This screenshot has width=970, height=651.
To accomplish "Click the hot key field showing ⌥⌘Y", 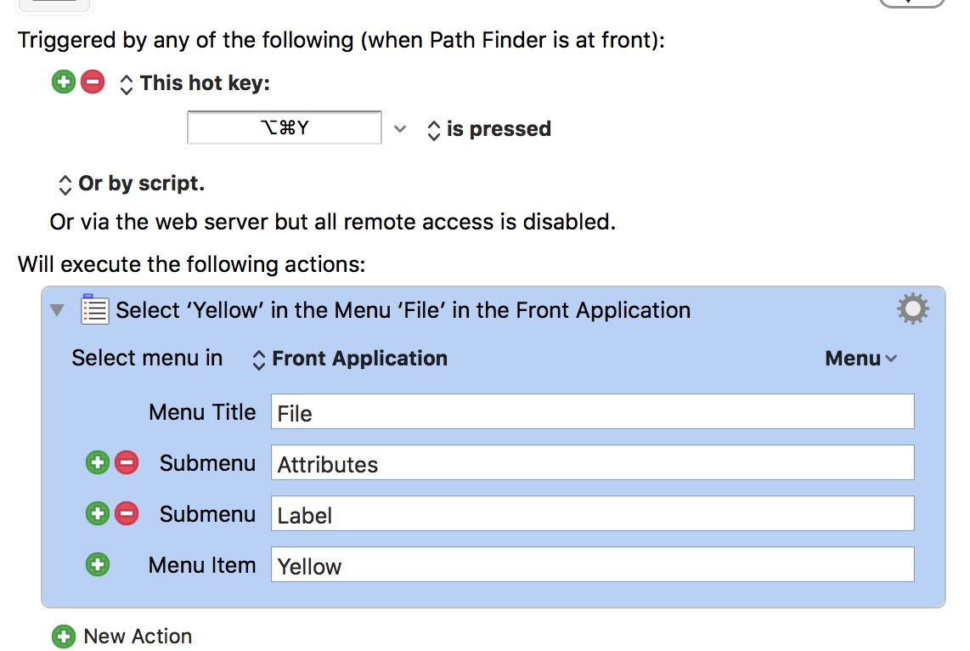I will tap(285, 127).
